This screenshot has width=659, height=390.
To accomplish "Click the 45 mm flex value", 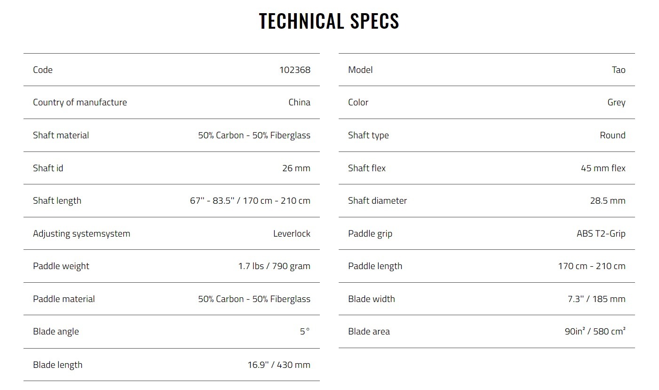I will [x=603, y=168].
